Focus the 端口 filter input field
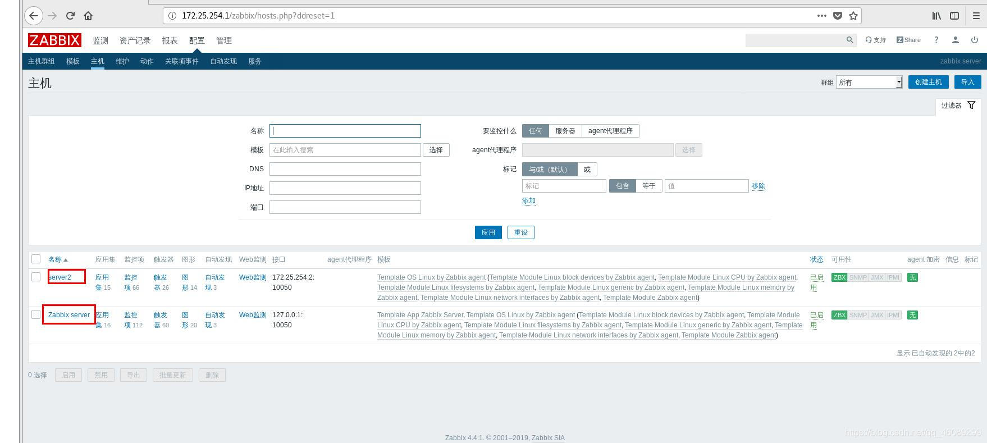987x443 pixels. coord(345,207)
